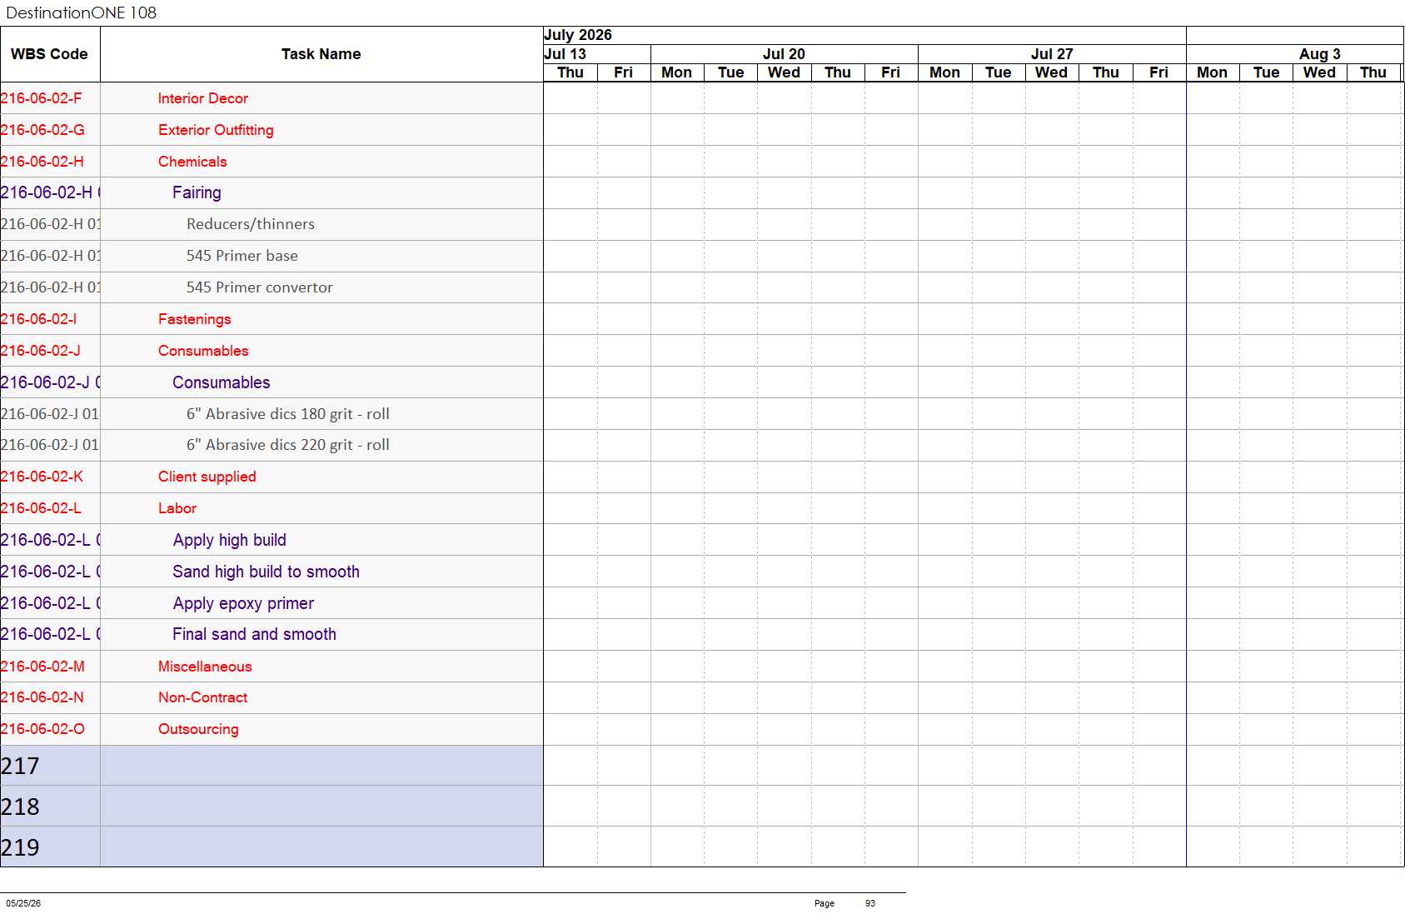This screenshot has height=914, width=1405.
Task: Select the red Consumables task
Action: [203, 351]
